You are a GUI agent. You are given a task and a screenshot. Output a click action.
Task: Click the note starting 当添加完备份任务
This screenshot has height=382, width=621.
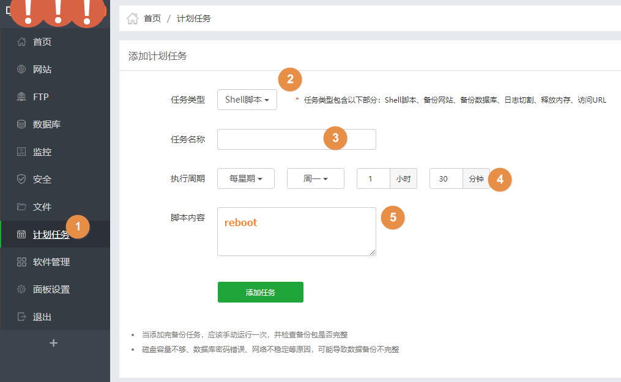(245, 334)
